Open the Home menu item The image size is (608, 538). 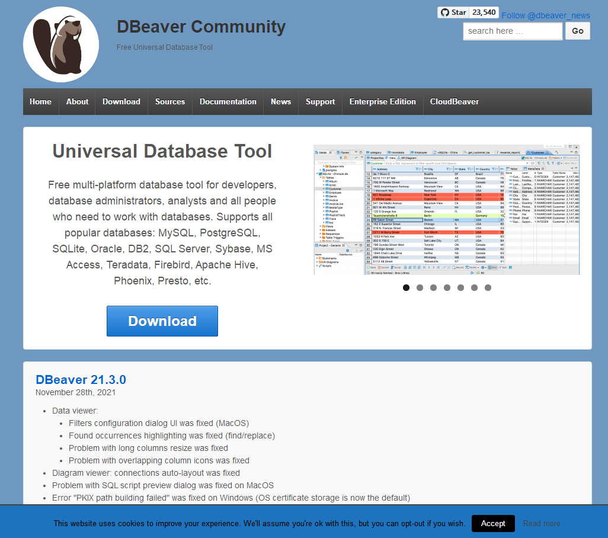(41, 101)
